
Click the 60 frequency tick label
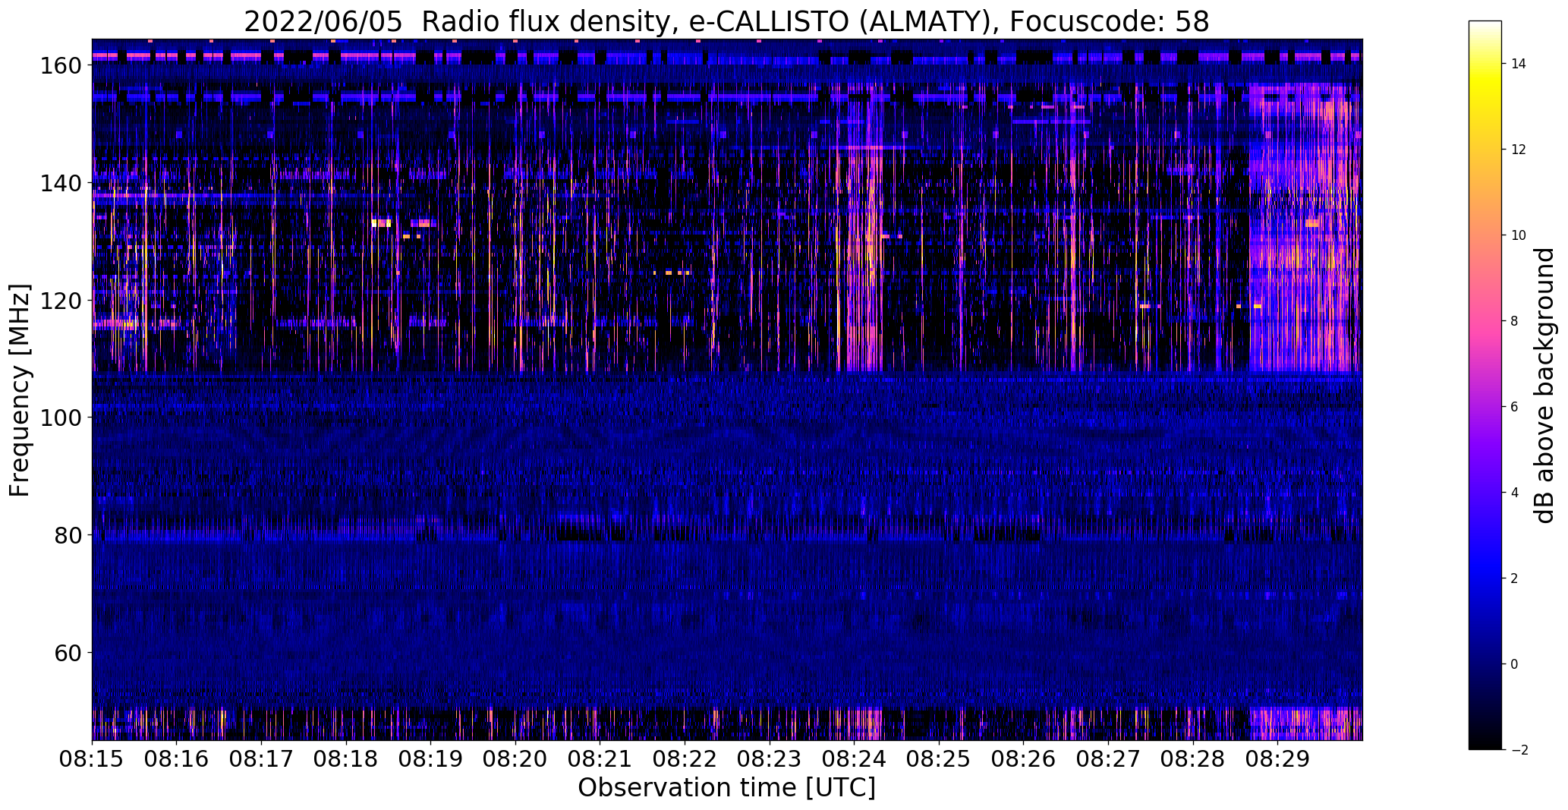68,653
